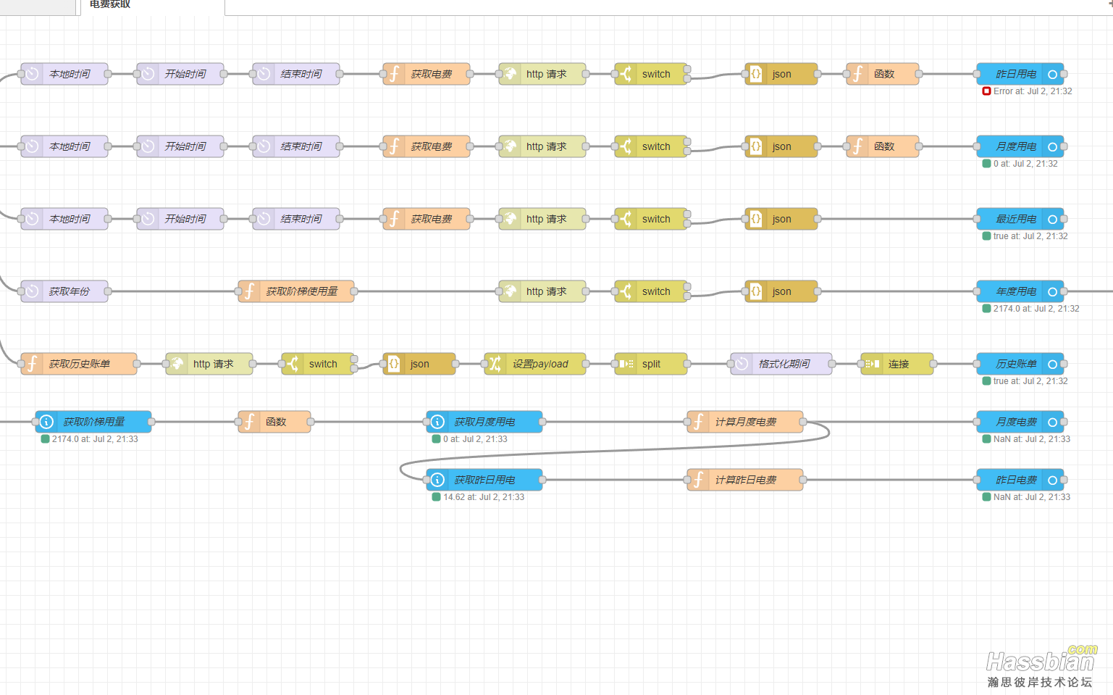The width and height of the screenshot is (1113, 695).
Task: Click 函数 node icon beside 获取阶梯用量
Action: (x=250, y=422)
